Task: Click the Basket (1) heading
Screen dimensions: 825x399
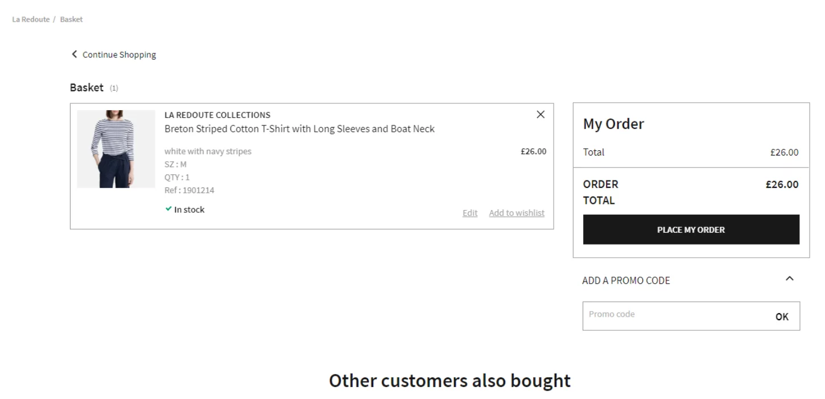Action: pos(94,88)
